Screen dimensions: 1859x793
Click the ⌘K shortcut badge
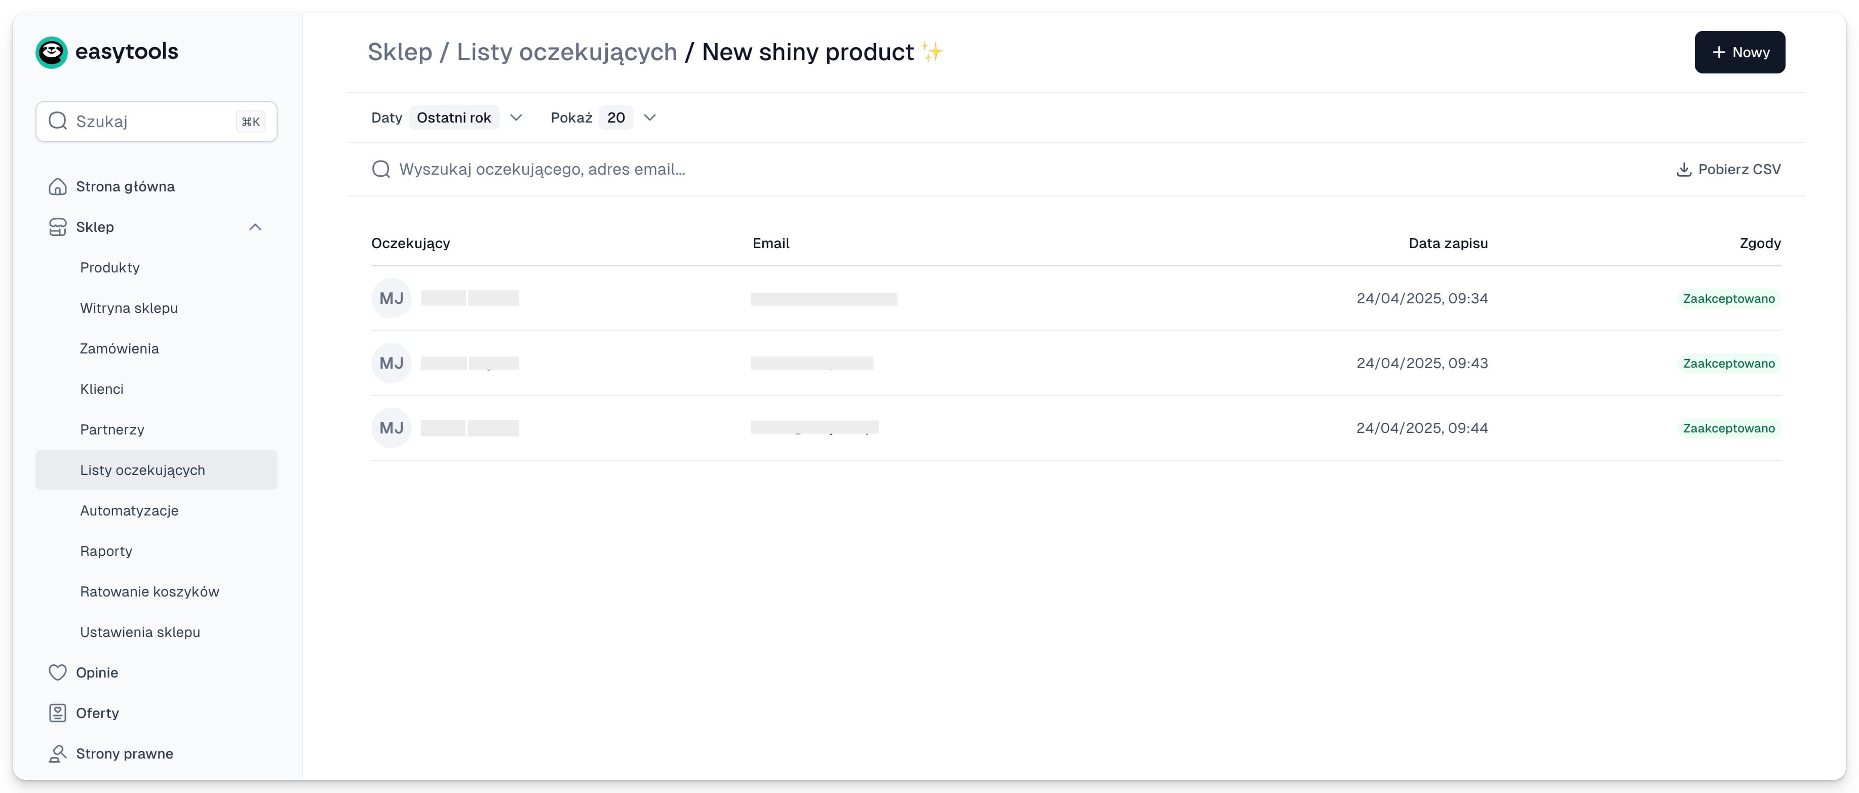250,122
